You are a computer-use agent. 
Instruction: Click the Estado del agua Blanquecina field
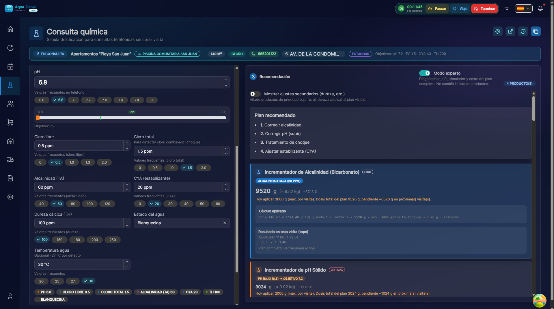182,223
